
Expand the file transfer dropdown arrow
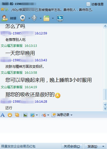click(53, 18)
